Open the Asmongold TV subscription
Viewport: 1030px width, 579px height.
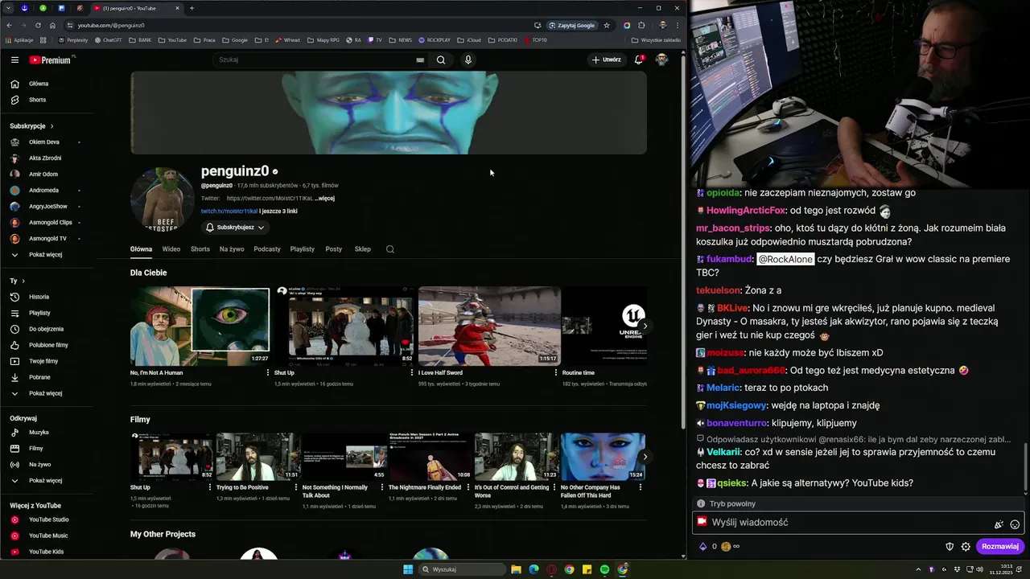coord(48,239)
